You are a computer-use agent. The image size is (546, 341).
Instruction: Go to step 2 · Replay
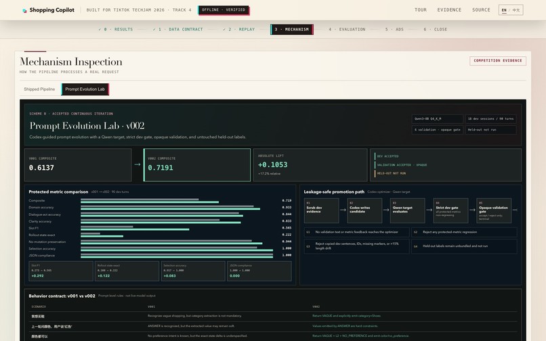(239, 29)
